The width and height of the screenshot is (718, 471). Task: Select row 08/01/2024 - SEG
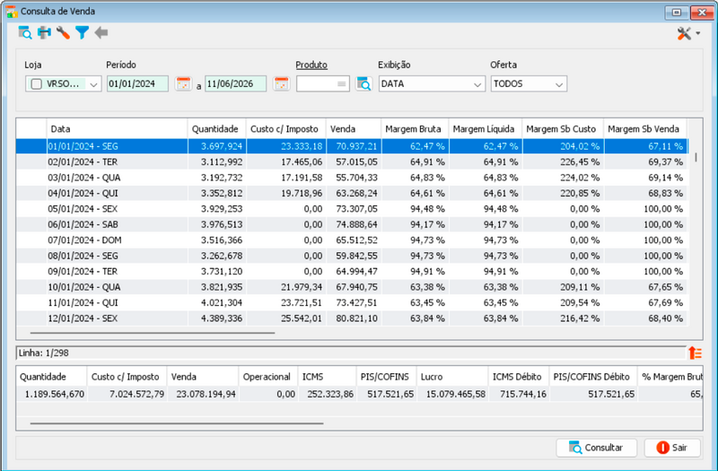[352, 256]
